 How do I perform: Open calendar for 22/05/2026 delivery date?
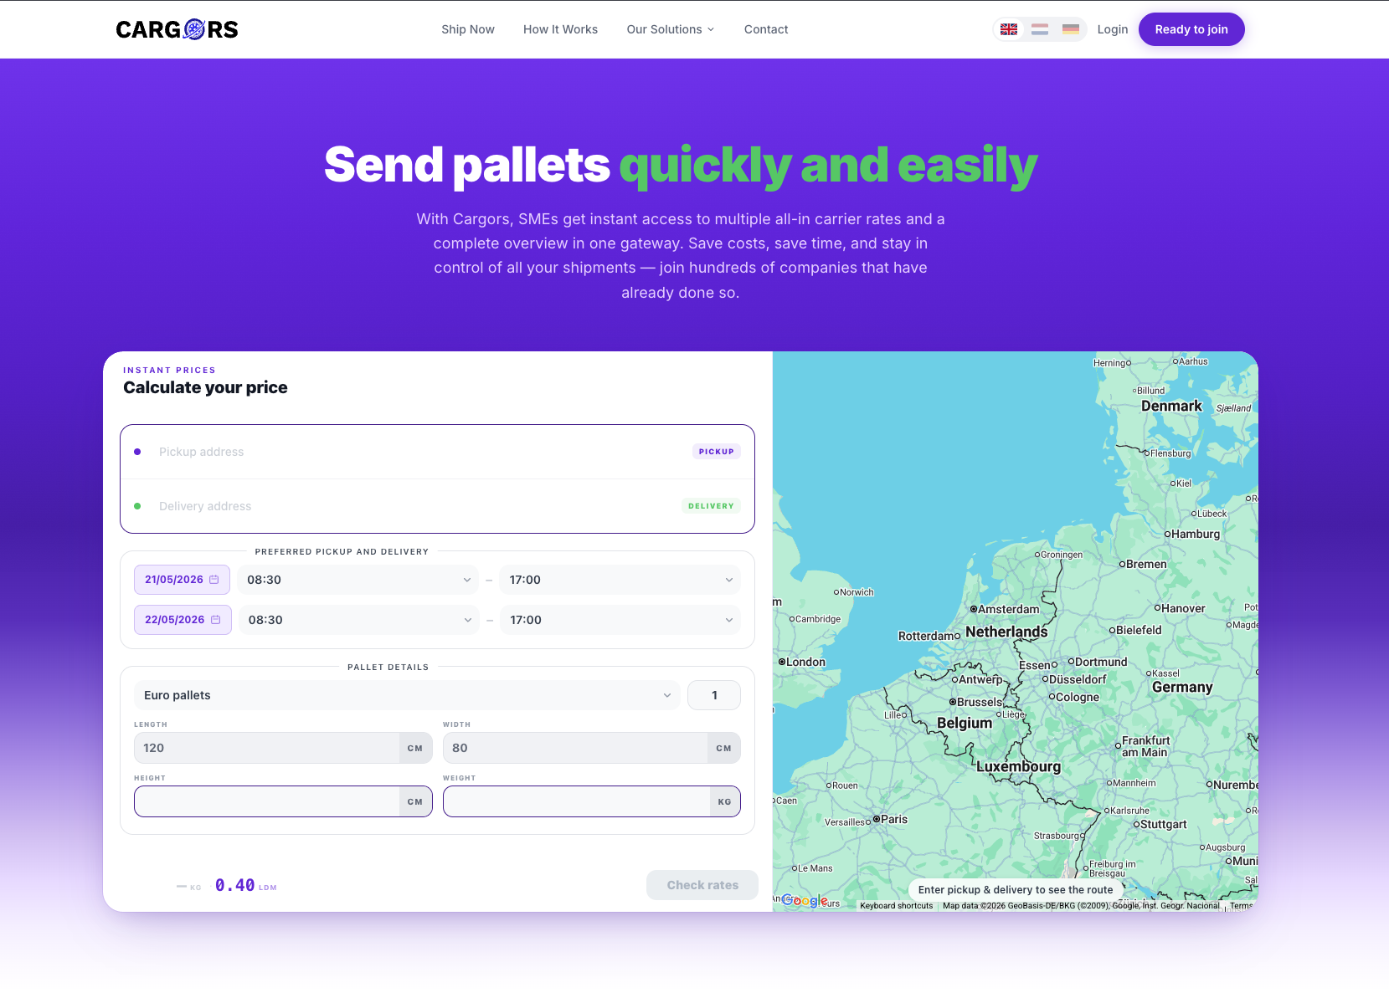pyautogui.click(x=183, y=620)
